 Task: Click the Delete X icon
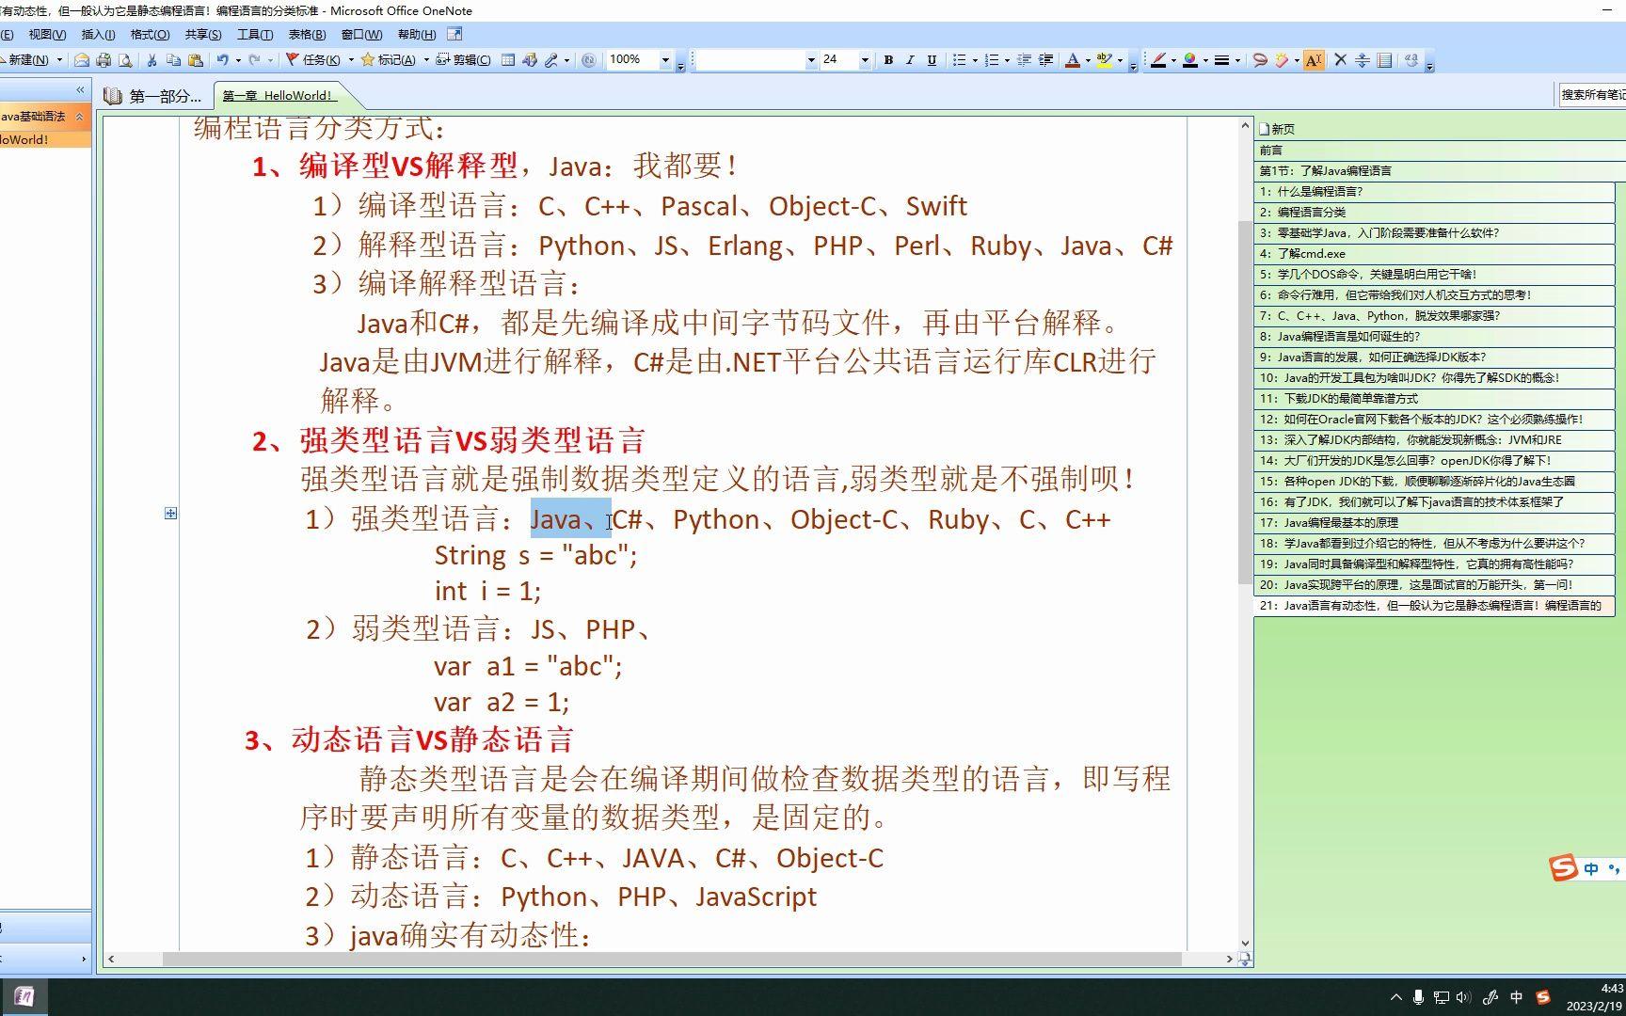[1341, 60]
